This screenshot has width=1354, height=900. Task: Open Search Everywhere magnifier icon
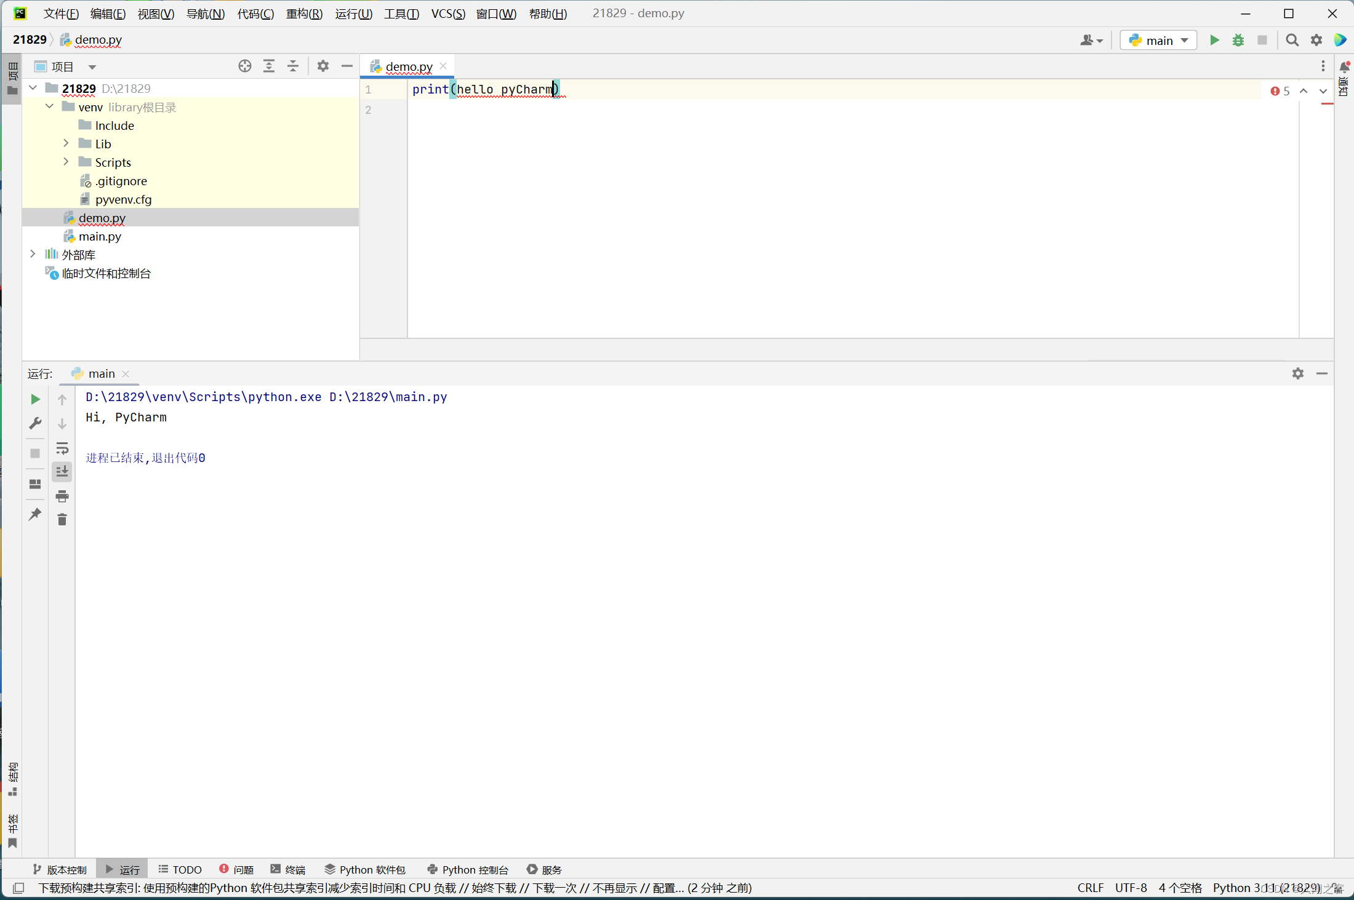(x=1292, y=40)
